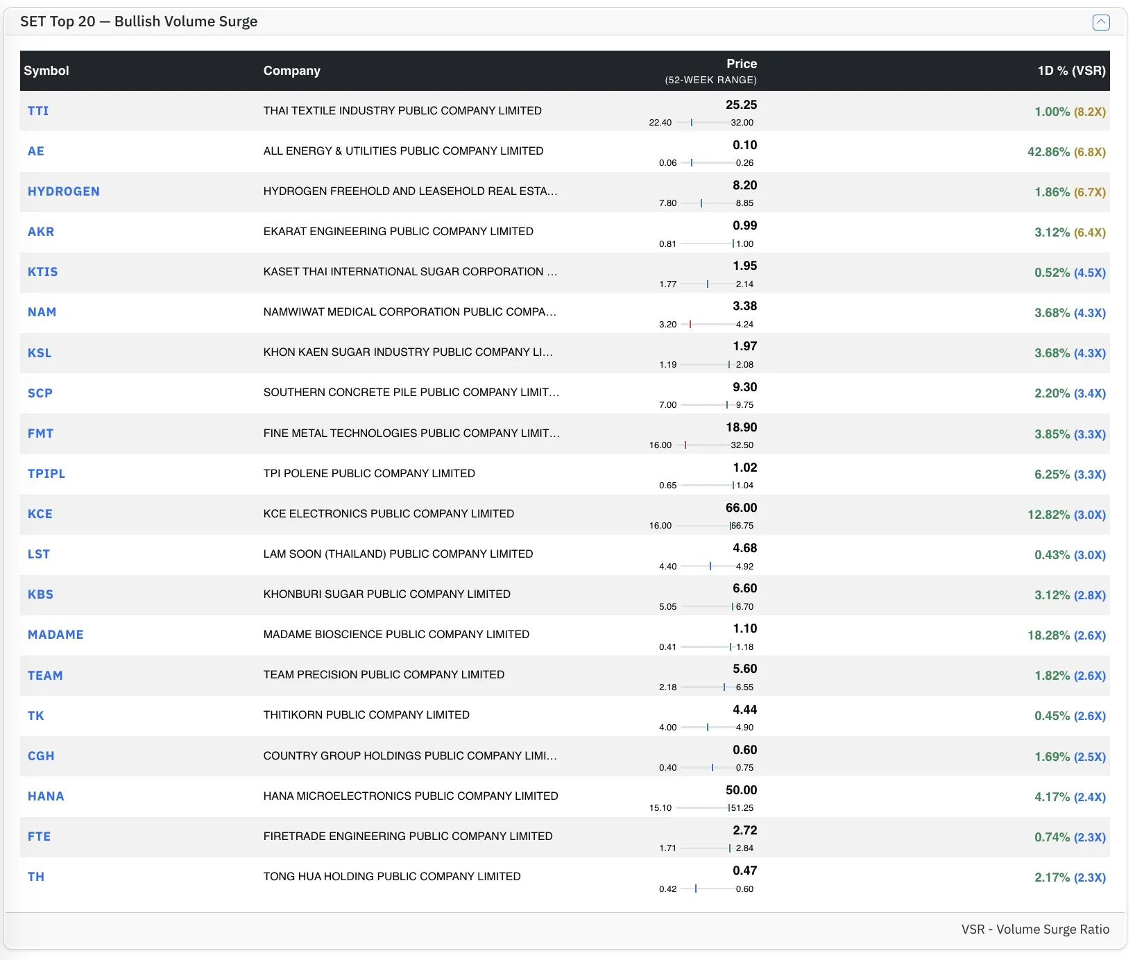
Task: Open the AKR symbol link
Action: 41,232
